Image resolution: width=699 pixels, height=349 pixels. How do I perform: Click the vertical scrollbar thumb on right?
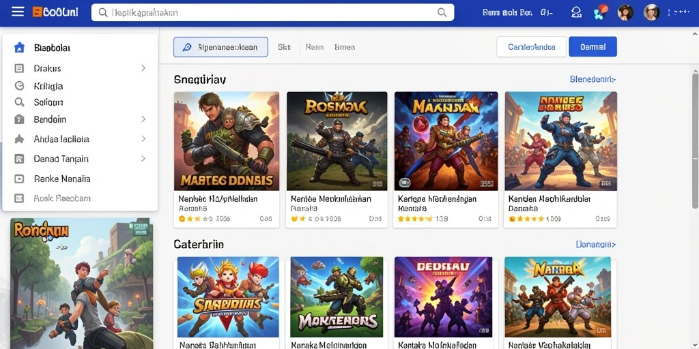[695, 138]
